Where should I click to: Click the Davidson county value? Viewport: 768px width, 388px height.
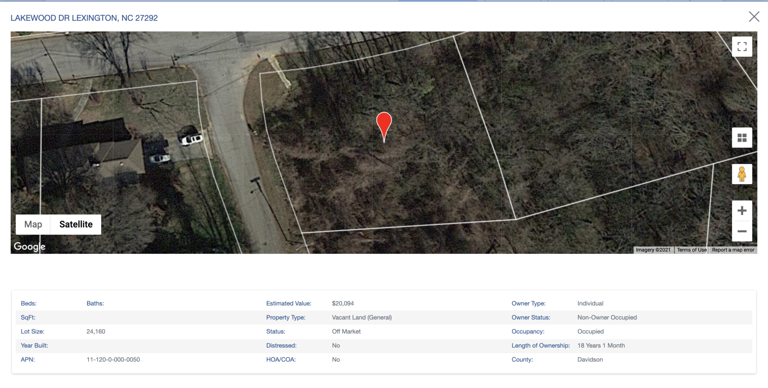pos(590,360)
